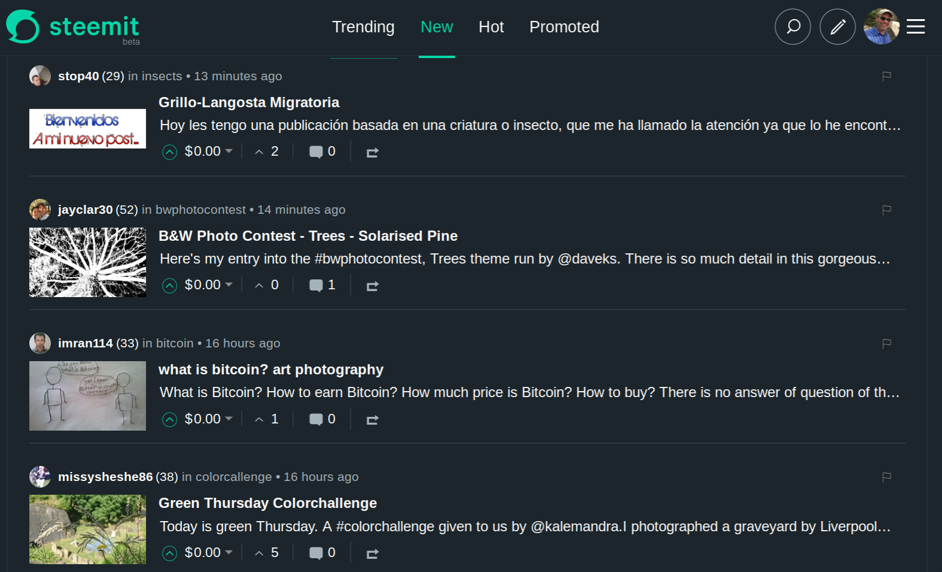
Task: Open comments on the bitcoin art photography post
Action: click(x=322, y=419)
